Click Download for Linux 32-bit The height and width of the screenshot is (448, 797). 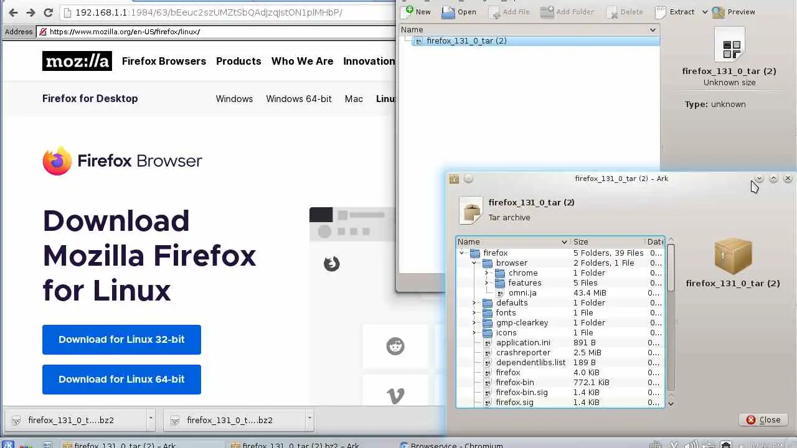click(x=121, y=340)
